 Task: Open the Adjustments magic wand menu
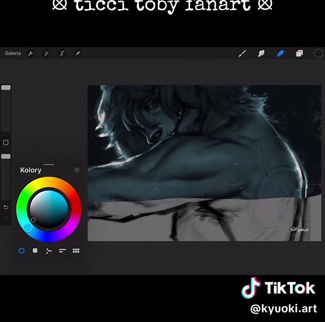point(46,53)
